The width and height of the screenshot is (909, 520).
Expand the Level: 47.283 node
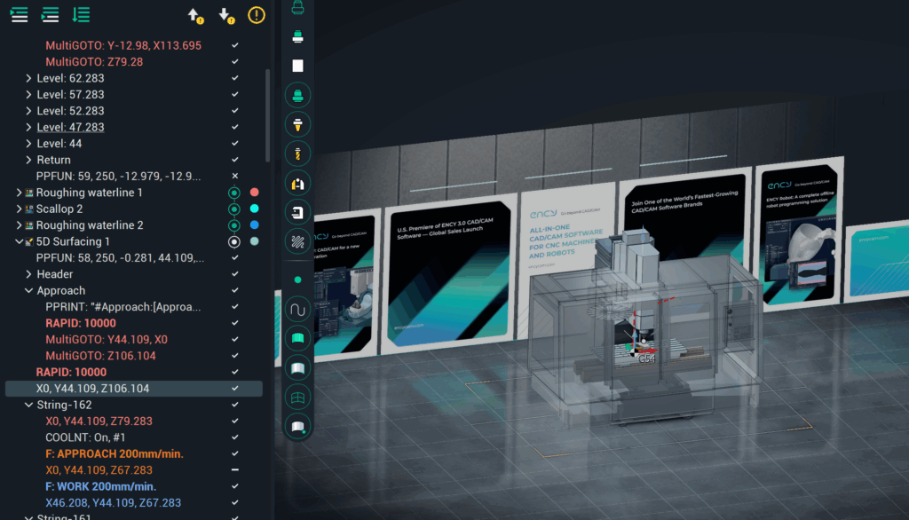coord(28,127)
